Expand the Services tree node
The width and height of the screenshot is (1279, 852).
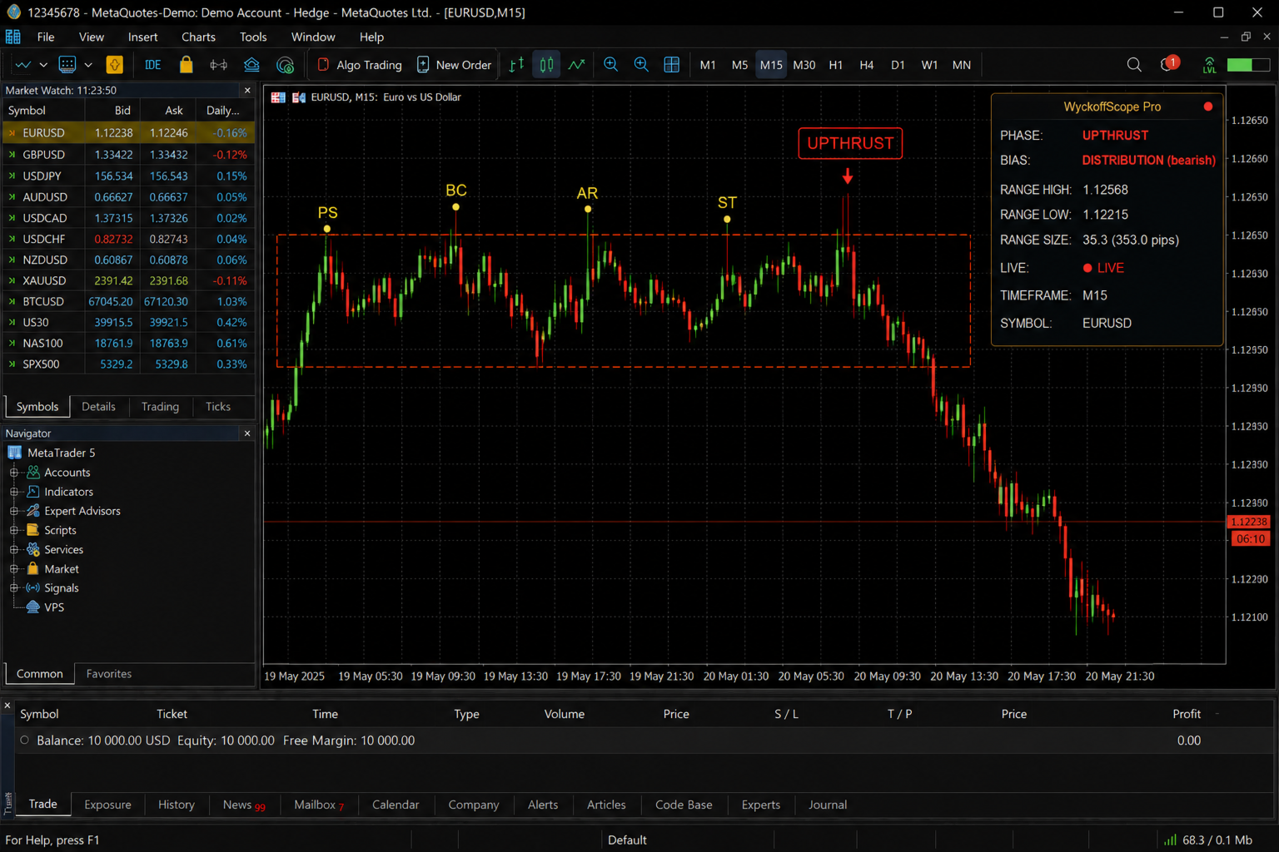tap(14, 549)
